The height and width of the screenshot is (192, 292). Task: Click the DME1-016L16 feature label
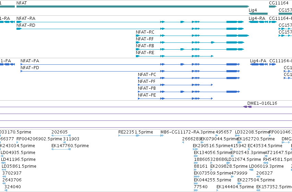pyautogui.click(x=262, y=103)
